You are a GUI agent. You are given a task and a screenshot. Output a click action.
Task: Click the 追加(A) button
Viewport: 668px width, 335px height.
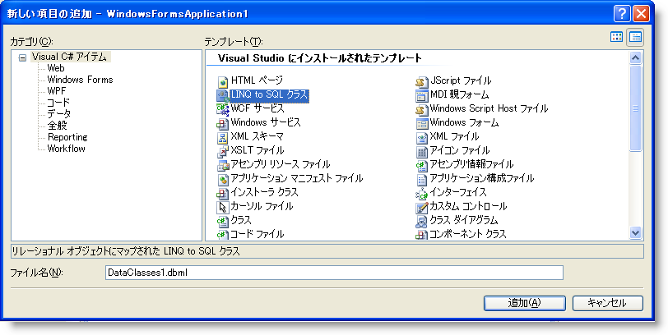coord(524,303)
